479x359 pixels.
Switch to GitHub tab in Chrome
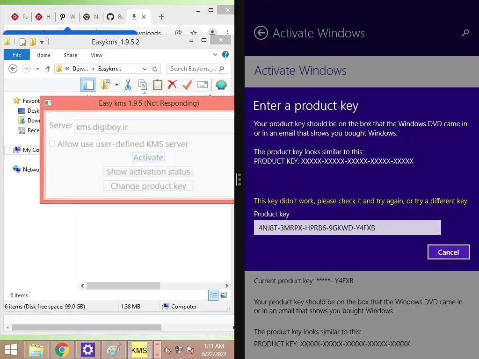point(115,17)
